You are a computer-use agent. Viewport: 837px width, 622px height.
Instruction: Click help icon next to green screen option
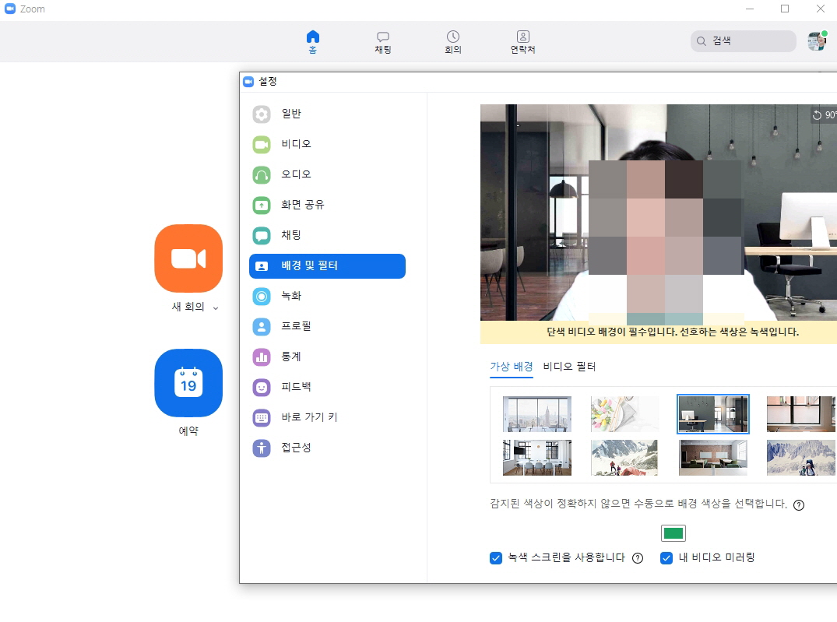638,558
